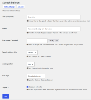Screen dimensions: 91x100
Task: Open the Speech balloon style dropdown
Action: tap(32, 52)
